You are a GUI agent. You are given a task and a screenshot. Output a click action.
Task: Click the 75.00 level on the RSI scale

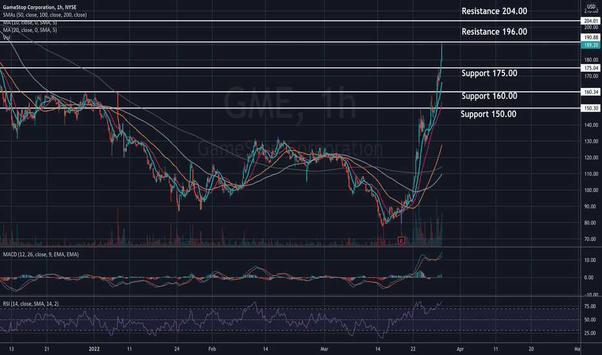pos(590,306)
